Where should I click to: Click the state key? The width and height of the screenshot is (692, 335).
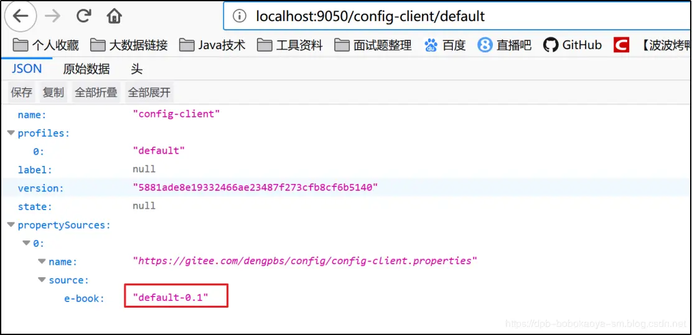click(x=35, y=207)
